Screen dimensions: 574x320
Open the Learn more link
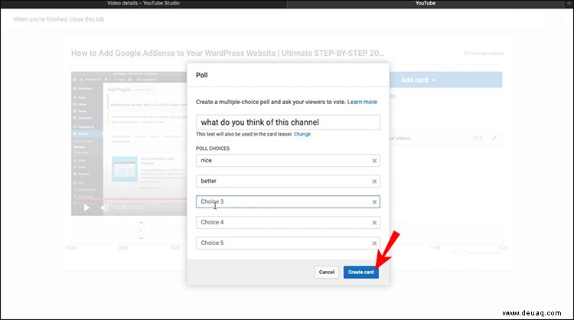coord(362,102)
